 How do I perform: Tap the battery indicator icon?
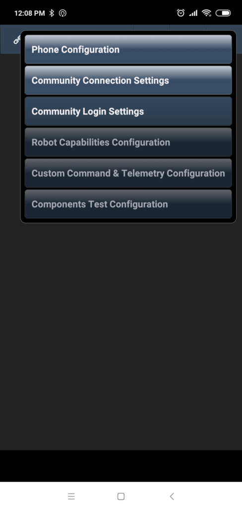223,13
